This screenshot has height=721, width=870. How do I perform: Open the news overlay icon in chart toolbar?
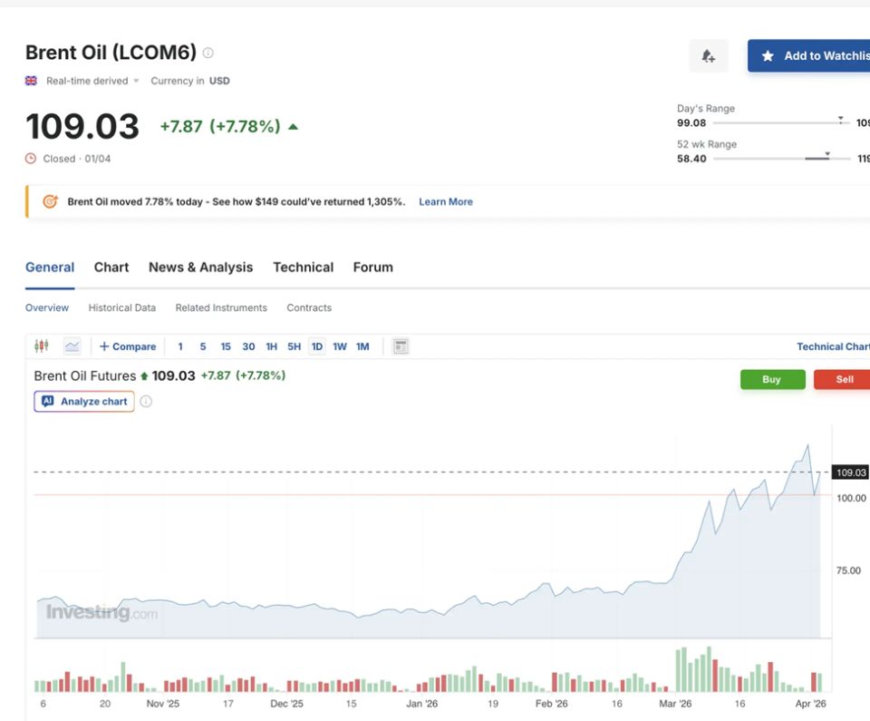[x=401, y=346]
